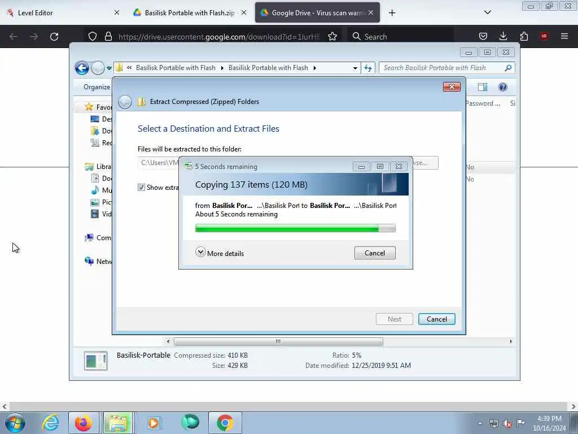Image resolution: width=578 pixels, height=434 pixels.
Task: Open Videos library in navigation pane
Action: coord(102,214)
